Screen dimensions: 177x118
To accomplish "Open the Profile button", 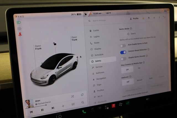I will point(134,19).
